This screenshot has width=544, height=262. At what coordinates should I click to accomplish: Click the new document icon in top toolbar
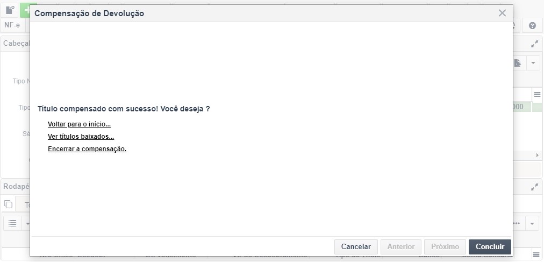click(x=10, y=10)
